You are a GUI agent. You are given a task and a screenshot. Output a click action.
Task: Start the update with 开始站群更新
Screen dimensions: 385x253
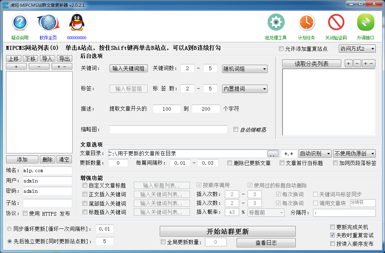(228, 231)
